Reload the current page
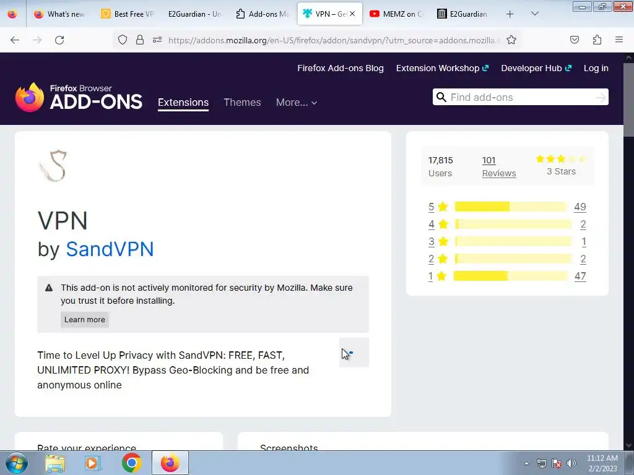Screen dimensions: 634x475 [59, 40]
